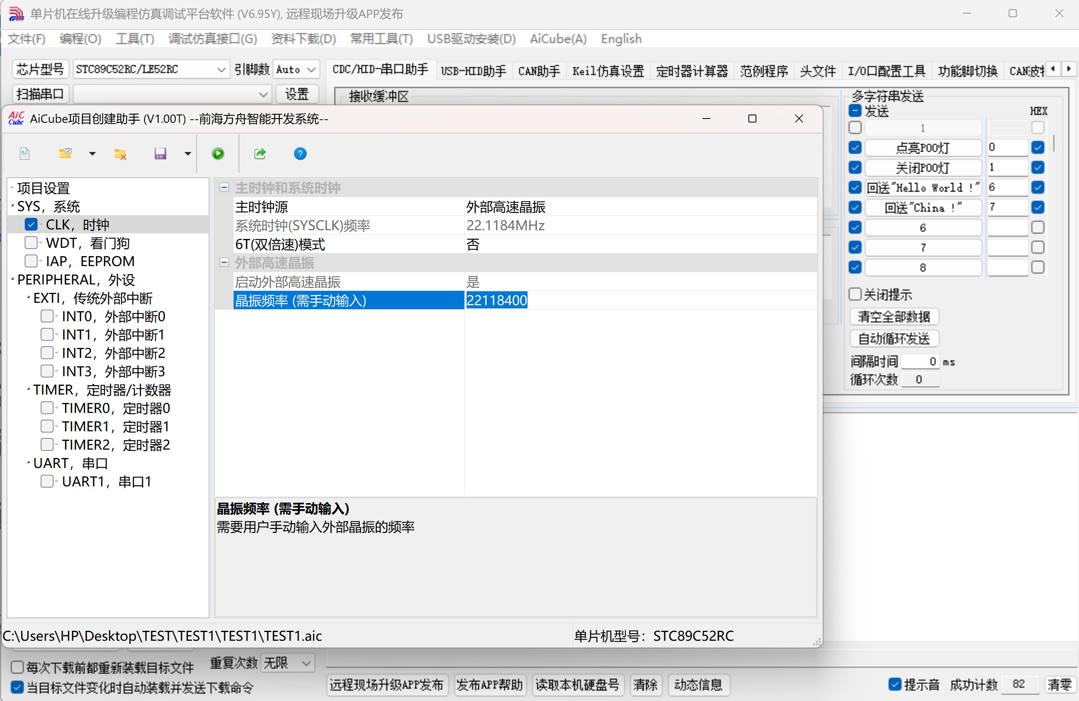
Task: Toggle the 提示音 checkbox
Action: click(895, 684)
